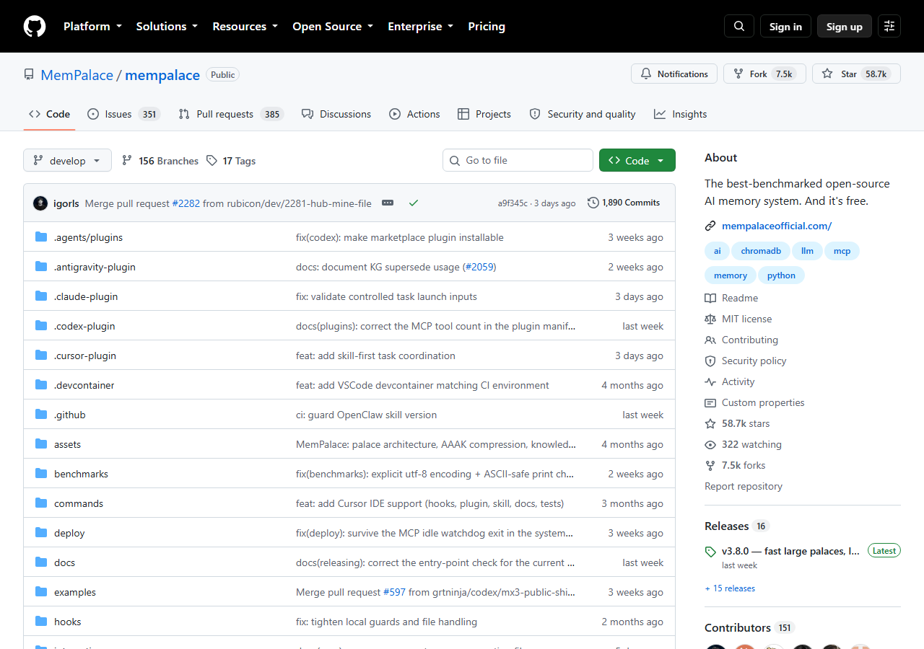Star the mempalace repository
Viewport: 924px width, 649px height.
856,74
